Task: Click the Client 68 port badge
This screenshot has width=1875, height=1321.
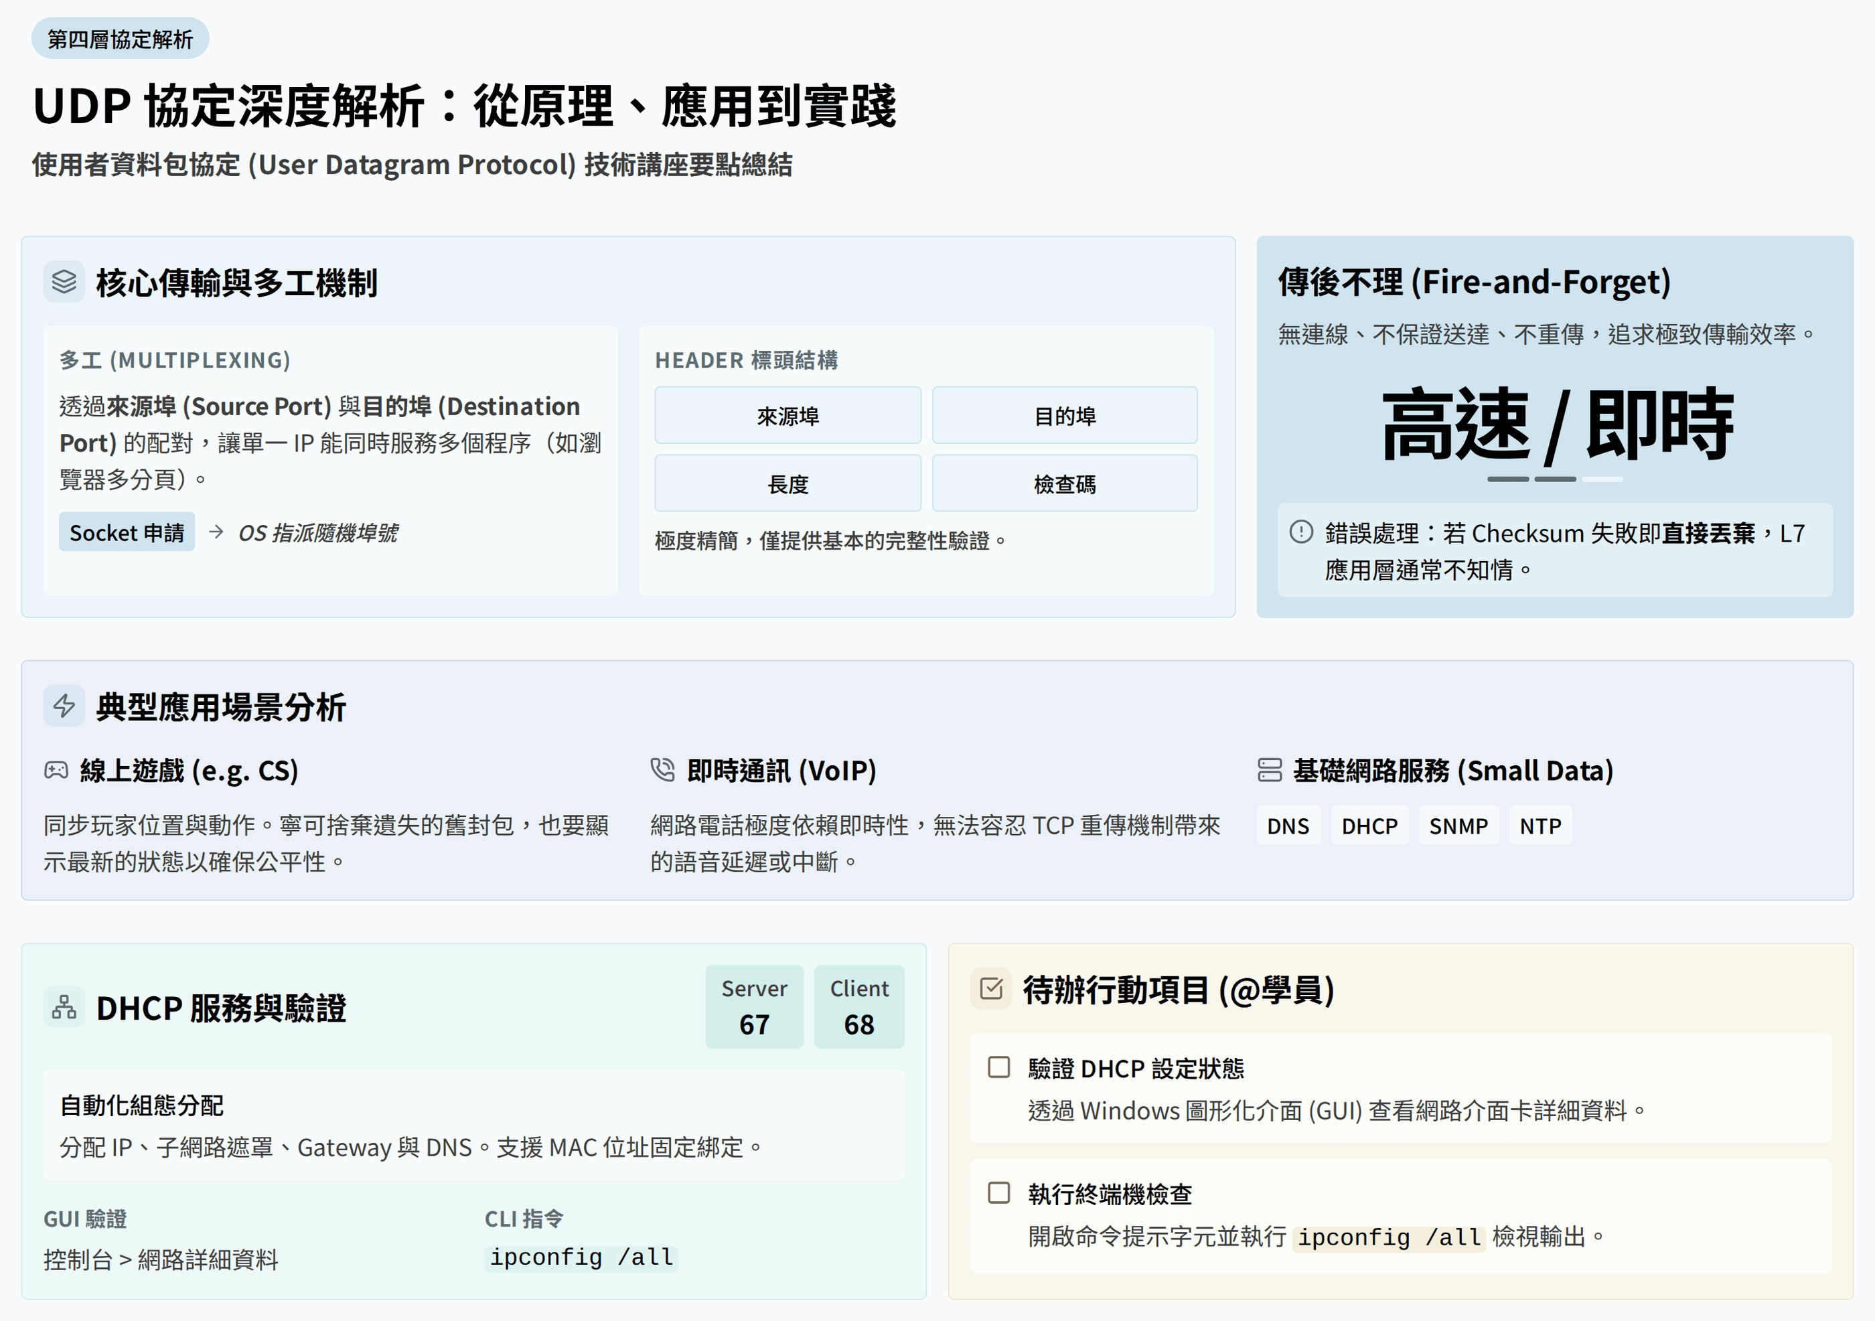Action: pyautogui.click(x=858, y=1007)
